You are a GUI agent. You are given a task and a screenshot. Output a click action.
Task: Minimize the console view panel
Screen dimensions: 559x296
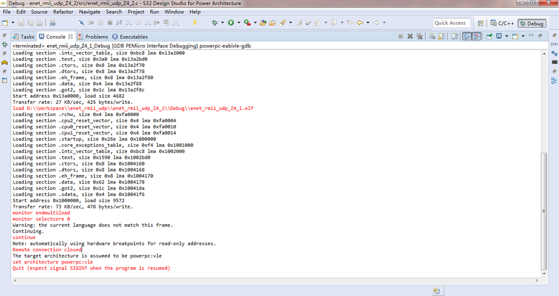click(x=531, y=35)
